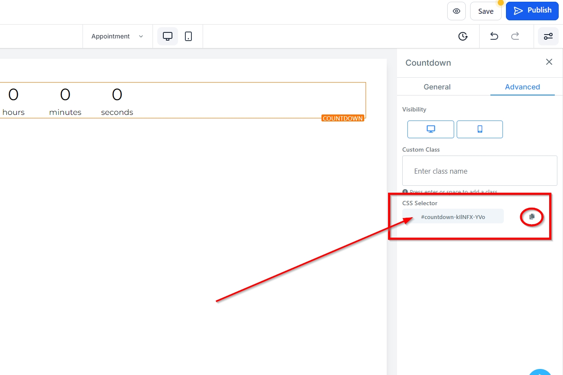
Task: Open the settings sliders icon
Action: [x=548, y=36]
